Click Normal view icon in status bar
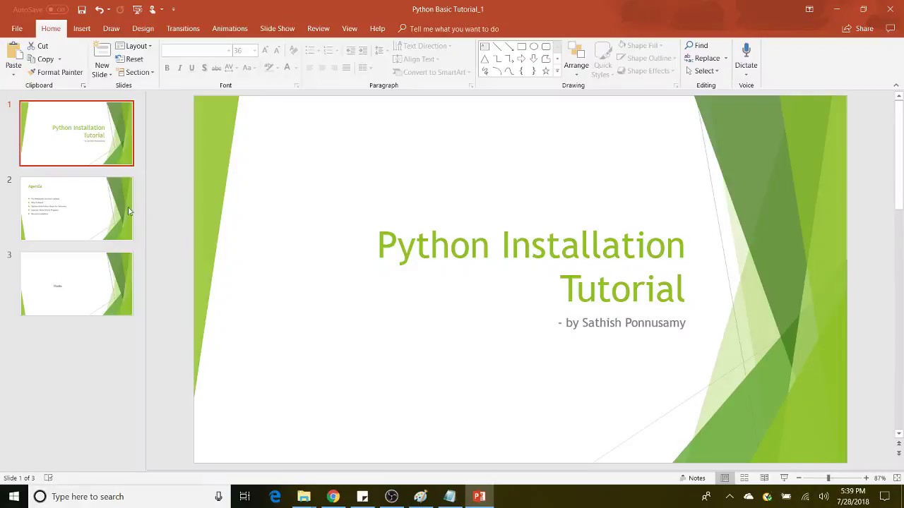 (x=725, y=478)
